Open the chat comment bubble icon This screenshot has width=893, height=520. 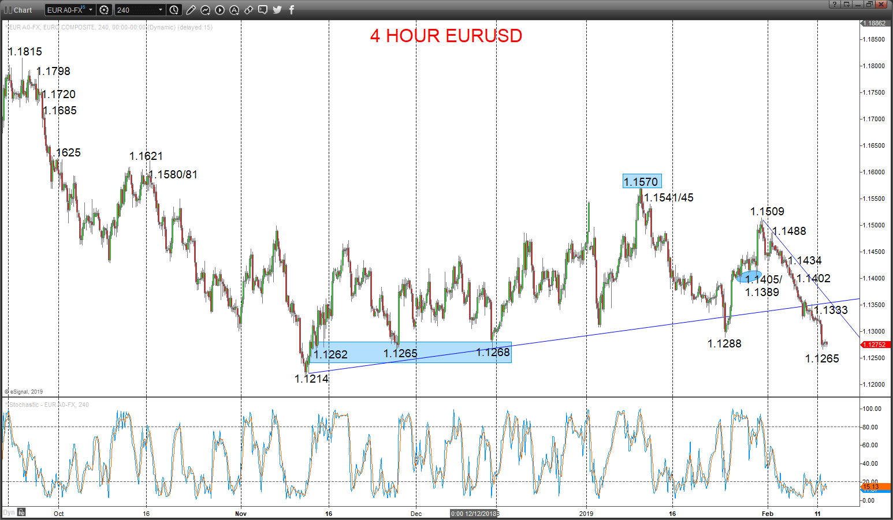(x=263, y=10)
